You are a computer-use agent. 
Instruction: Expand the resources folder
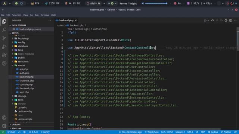[23, 61]
